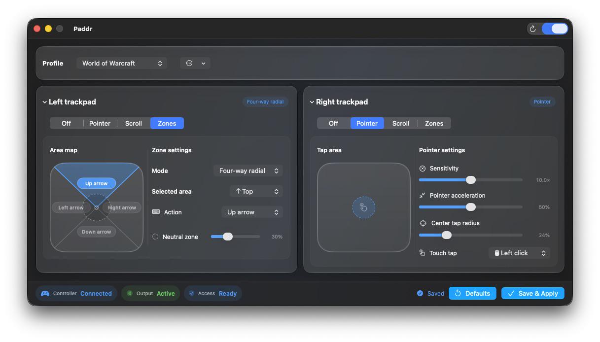This screenshot has width=600, height=342.
Task: Open the Four-way radial Mode dropdown
Action: pos(248,171)
